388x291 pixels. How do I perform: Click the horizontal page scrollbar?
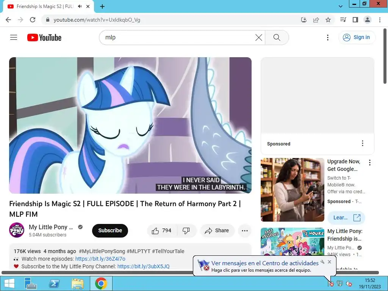click(190, 273)
